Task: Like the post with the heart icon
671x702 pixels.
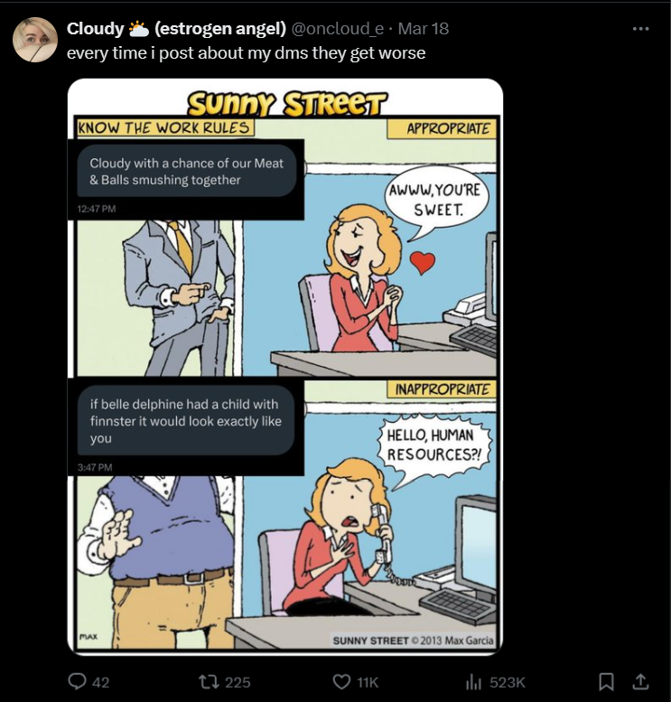Action: coord(342,682)
